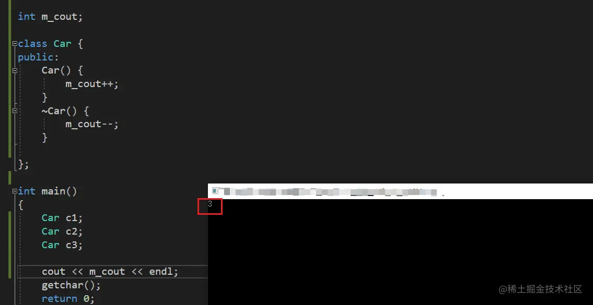This screenshot has width=593, height=305.
Task: Click the output number 3 in console
Action: pos(210,204)
